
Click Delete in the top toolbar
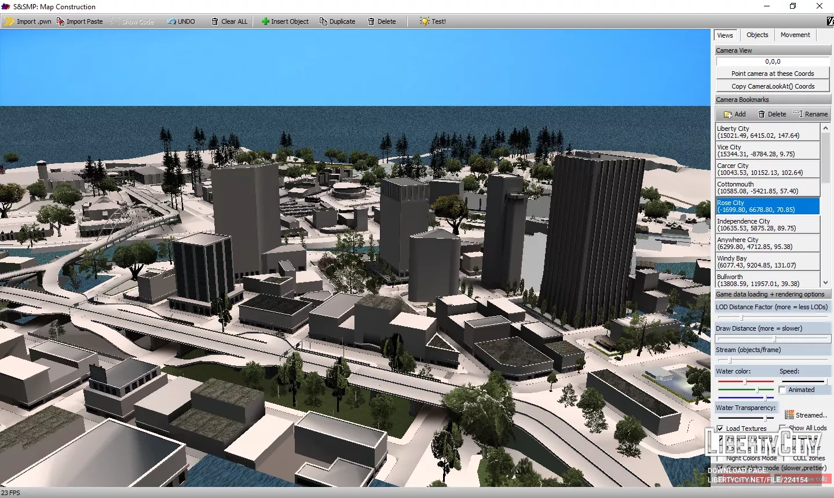pos(382,21)
